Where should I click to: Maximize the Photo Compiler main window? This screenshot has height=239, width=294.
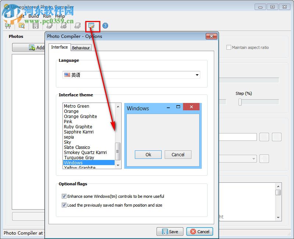tap(272, 7)
